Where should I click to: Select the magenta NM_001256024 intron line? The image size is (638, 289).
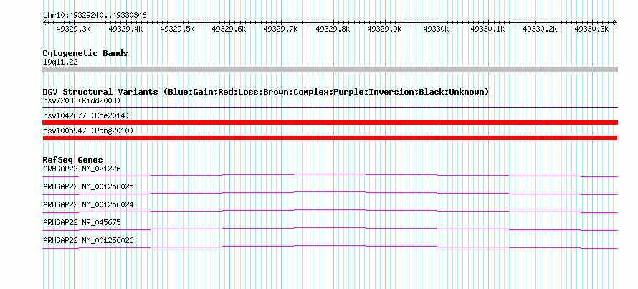(330, 211)
